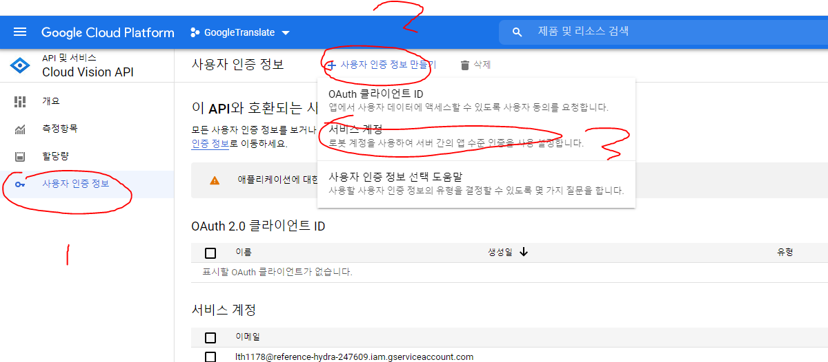Click the trash can icon beside 삭제
The image size is (828, 362).
click(x=465, y=65)
